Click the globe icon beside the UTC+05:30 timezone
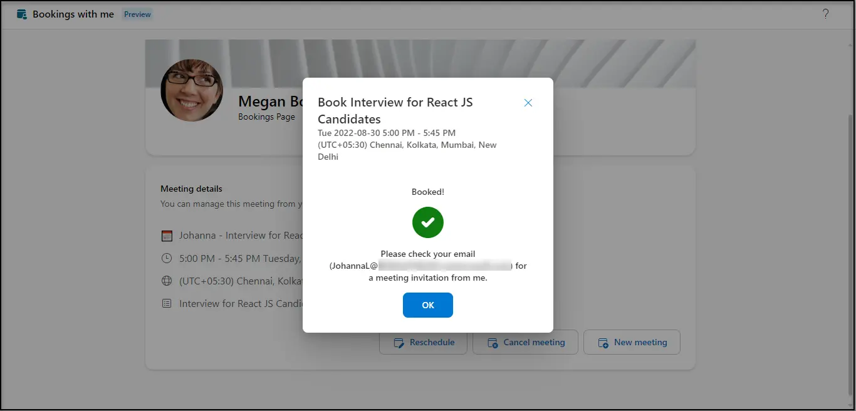The image size is (856, 411). [x=167, y=281]
